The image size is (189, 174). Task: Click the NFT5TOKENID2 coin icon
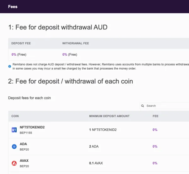14,130
